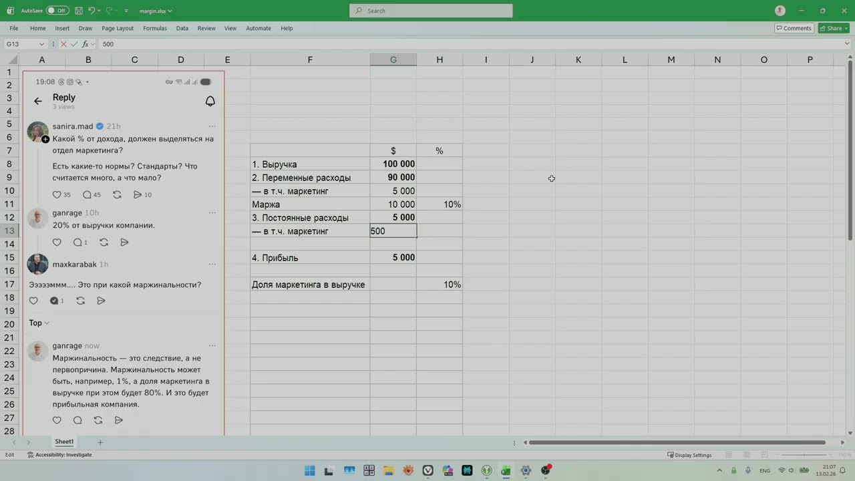Click cell with 100 000 revenue value
Image resolution: width=855 pixels, height=481 pixels.
(x=393, y=164)
